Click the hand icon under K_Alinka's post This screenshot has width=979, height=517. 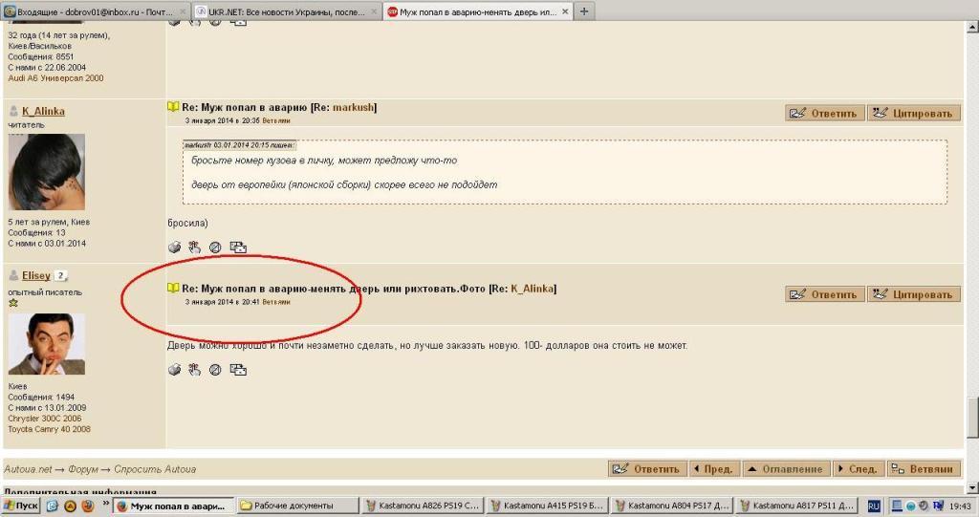tap(194, 248)
